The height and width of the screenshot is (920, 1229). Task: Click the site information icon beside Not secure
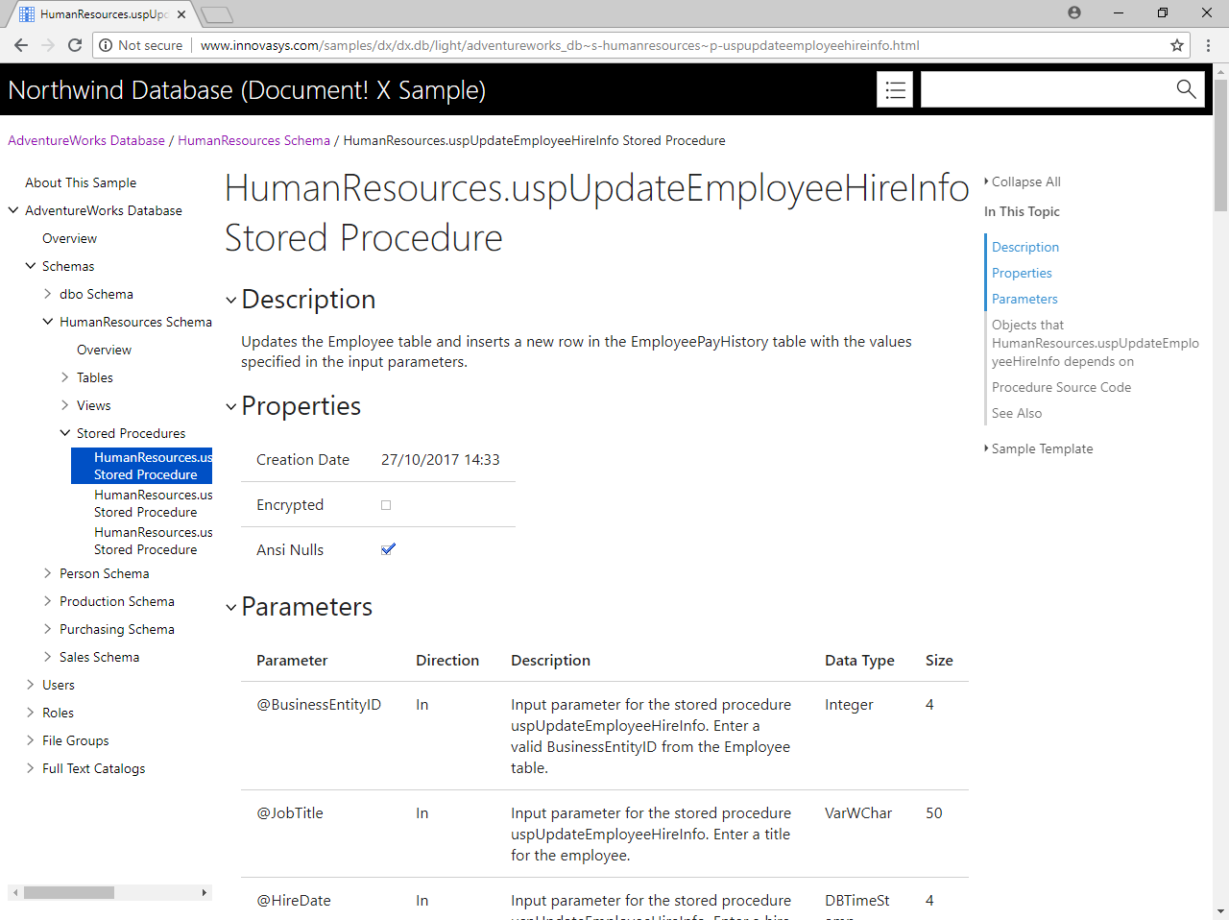[x=106, y=45]
